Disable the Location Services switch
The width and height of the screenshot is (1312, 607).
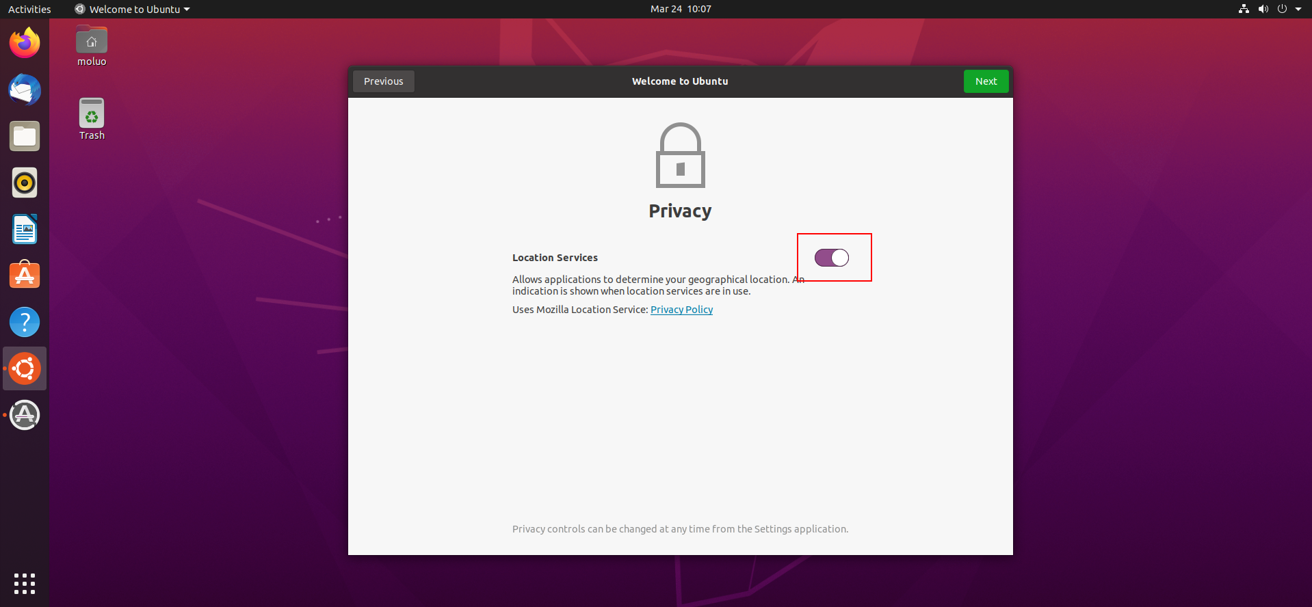coord(832,258)
